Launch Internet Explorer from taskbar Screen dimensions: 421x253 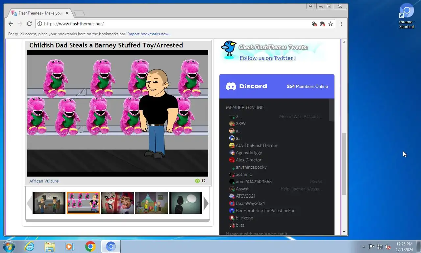tap(29, 246)
